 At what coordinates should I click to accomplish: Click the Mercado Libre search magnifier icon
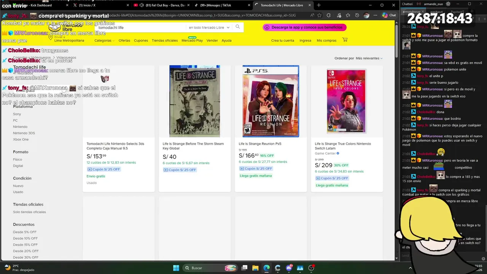click(238, 27)
